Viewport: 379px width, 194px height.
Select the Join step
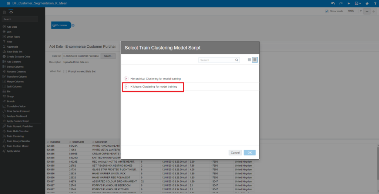(9, 32)
